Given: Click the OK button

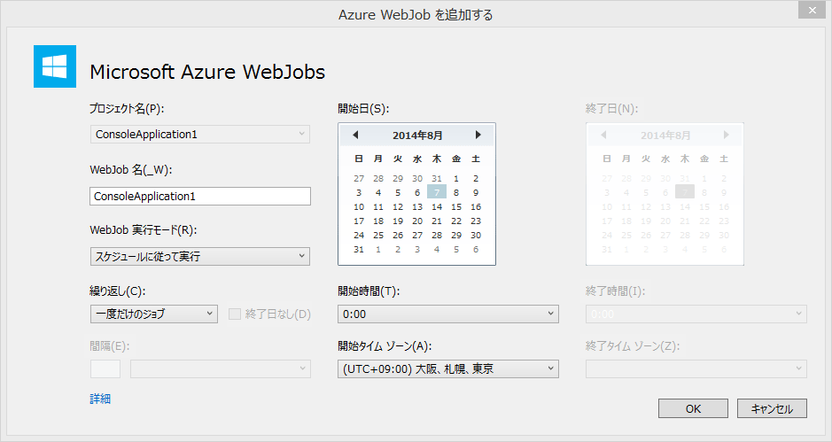Looking at the screenshot, I should coord(693,408).
